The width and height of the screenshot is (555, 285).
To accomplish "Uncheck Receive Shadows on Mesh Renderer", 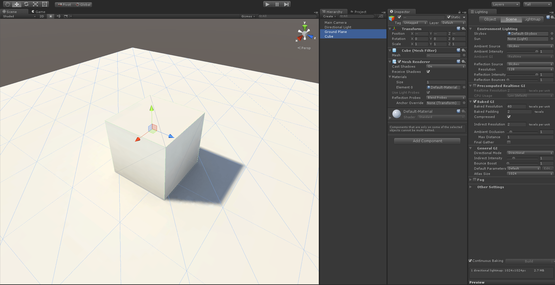I will 428,72.
